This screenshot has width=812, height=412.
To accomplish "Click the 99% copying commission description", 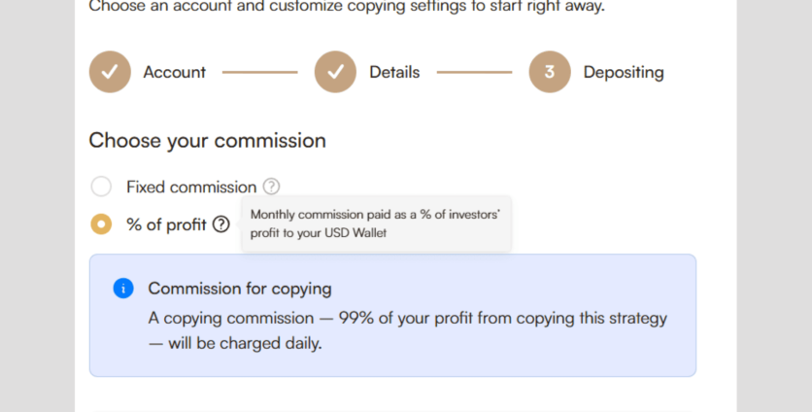I will 408,330.
